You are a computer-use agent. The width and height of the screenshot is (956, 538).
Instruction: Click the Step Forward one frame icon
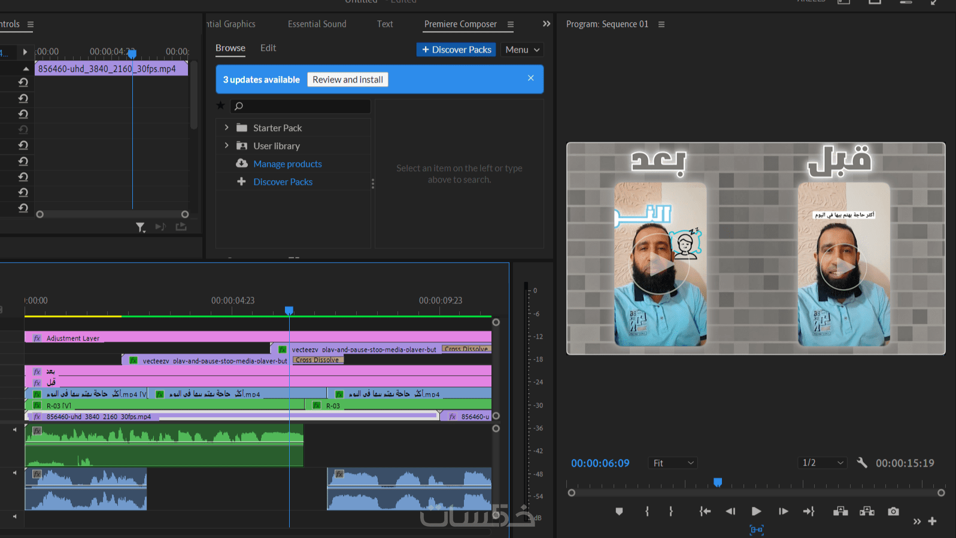pyautogui.click(x=783, y=511)
